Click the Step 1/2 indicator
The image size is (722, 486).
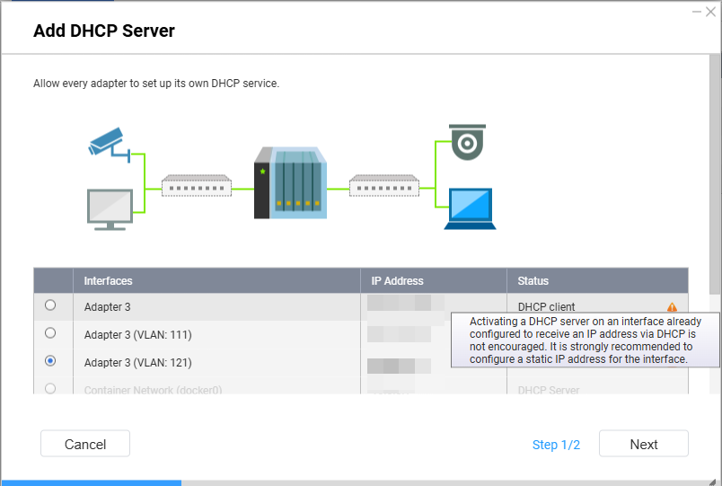click(x=556, y=445)
